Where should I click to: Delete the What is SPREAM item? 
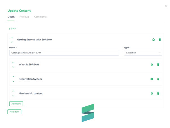[x=158, y=65]
